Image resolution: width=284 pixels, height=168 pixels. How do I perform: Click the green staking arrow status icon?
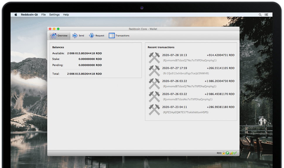(227, 153)
